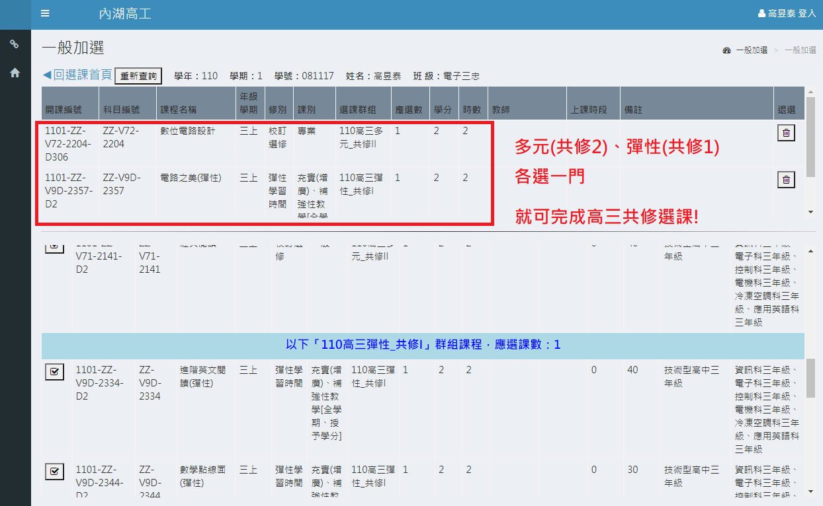Click the chain link icon in sidebar
The height and width of the screenshot is (506, 823).
coord(15,44)
